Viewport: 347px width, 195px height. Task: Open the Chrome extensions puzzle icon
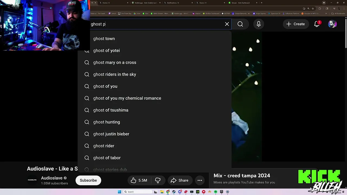point(320,9)
